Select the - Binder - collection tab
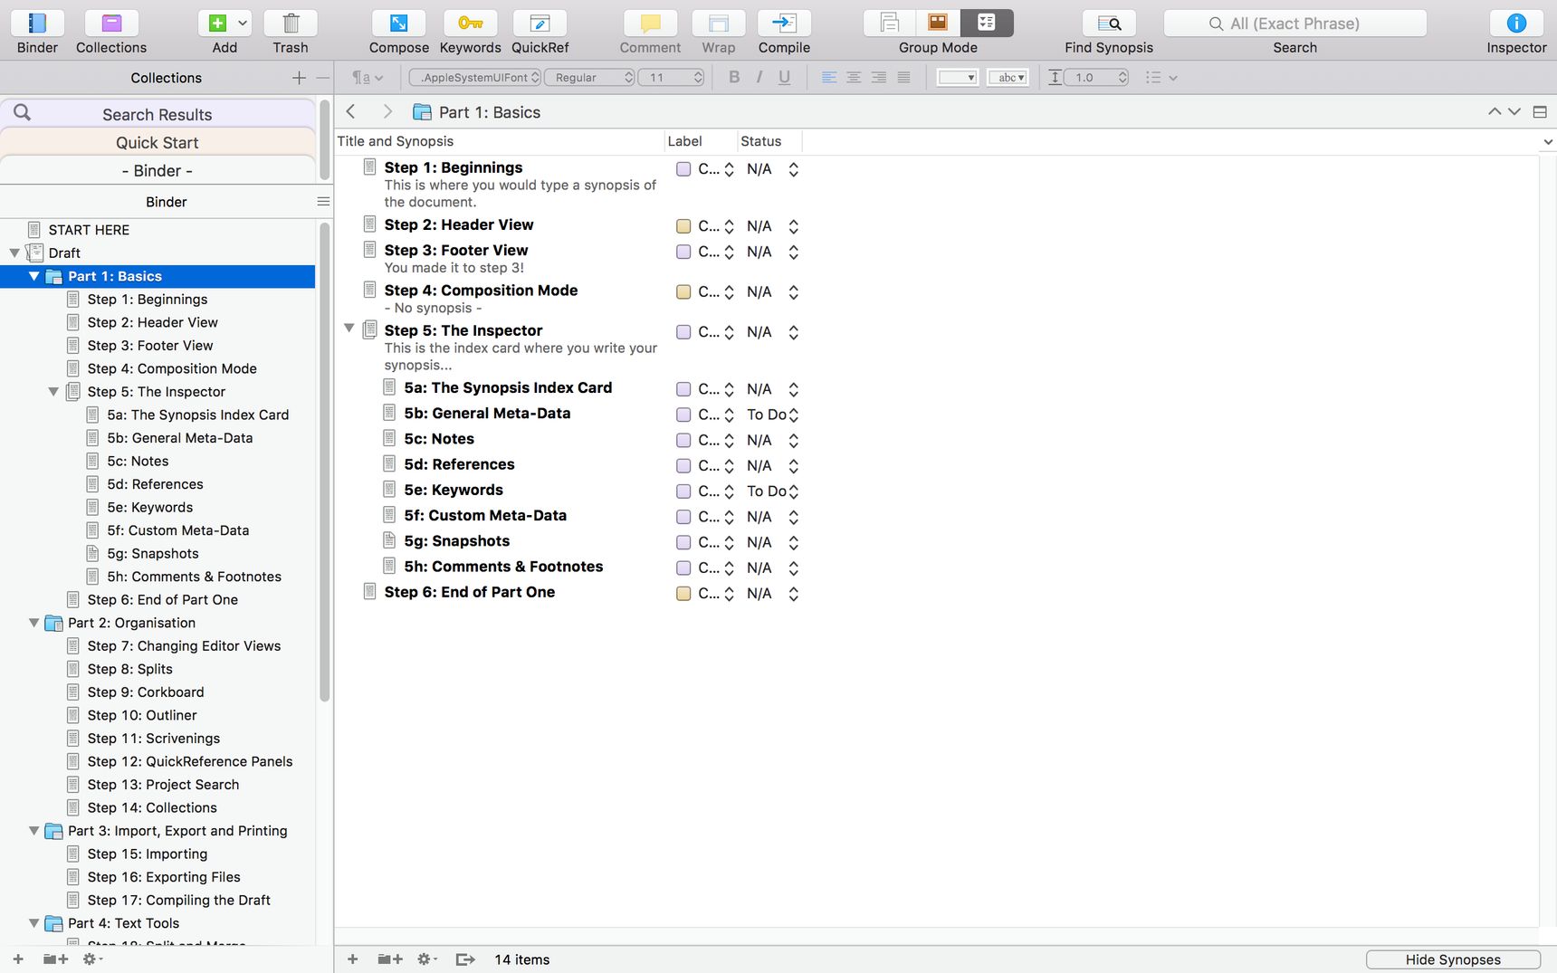The height and width of the screenshot is (973, 1557). 158,170
